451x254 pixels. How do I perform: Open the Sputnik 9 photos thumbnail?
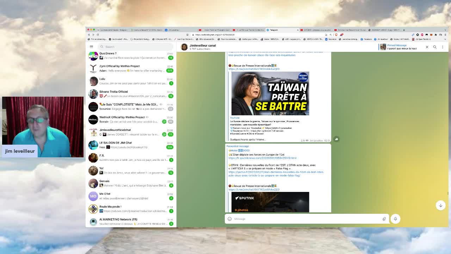[270, 202]
